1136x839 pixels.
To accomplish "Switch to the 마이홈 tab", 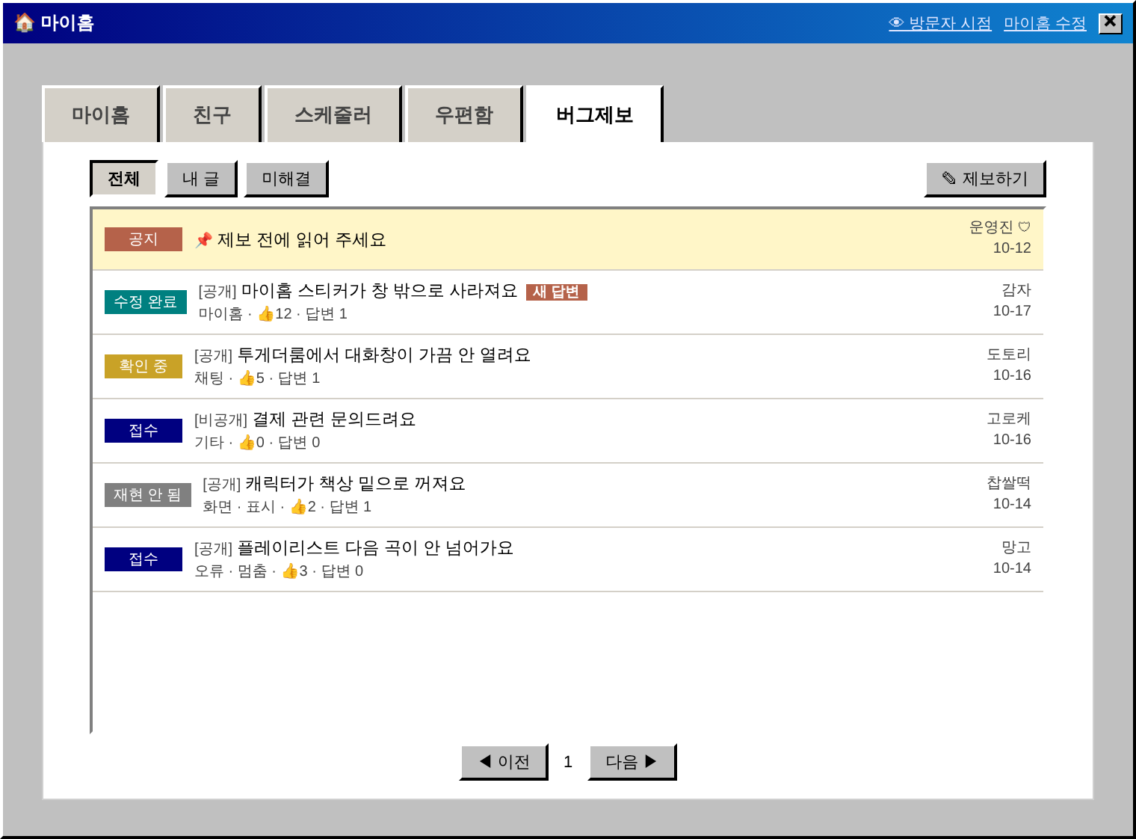I will [x=101, y=114].
